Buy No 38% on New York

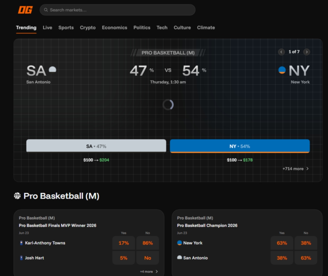coord(306,243)
